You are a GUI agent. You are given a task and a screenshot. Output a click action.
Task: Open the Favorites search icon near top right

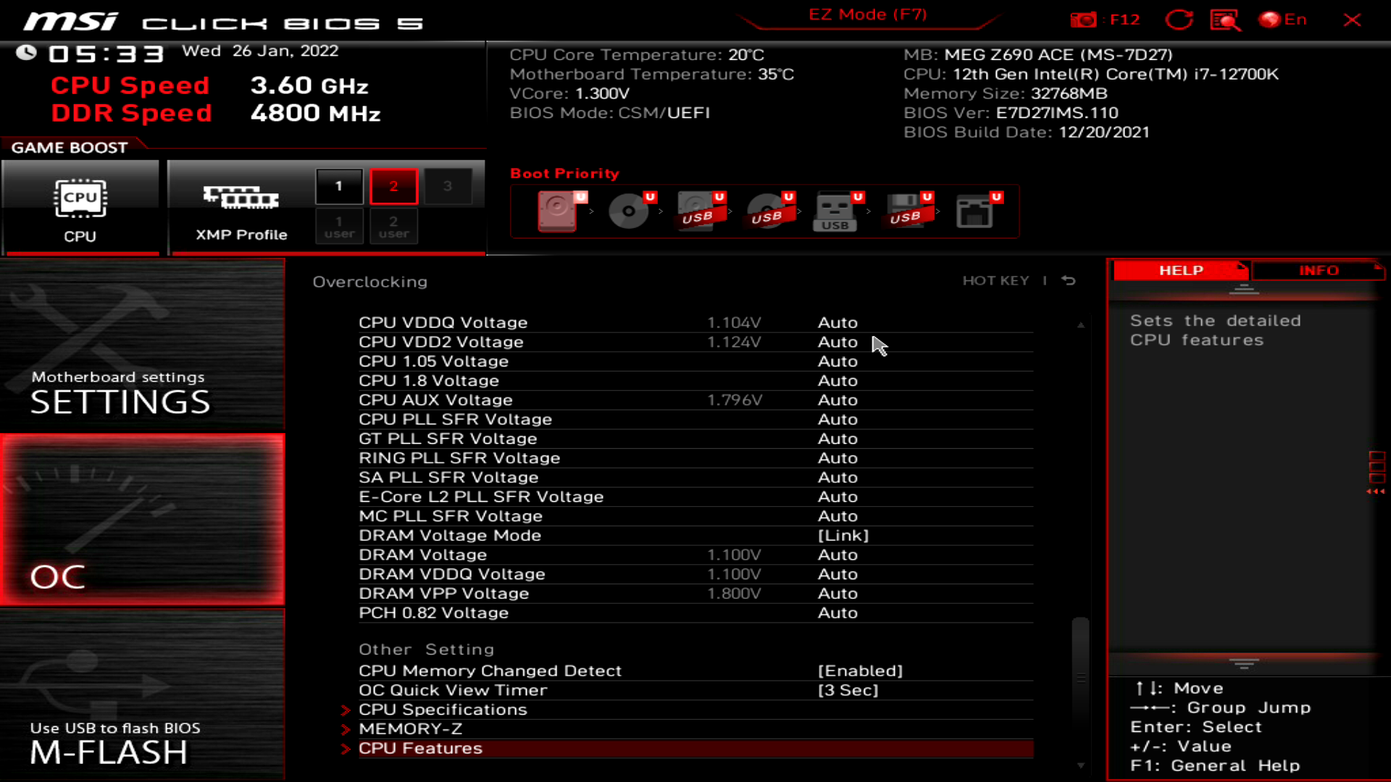click(1226, 20)
